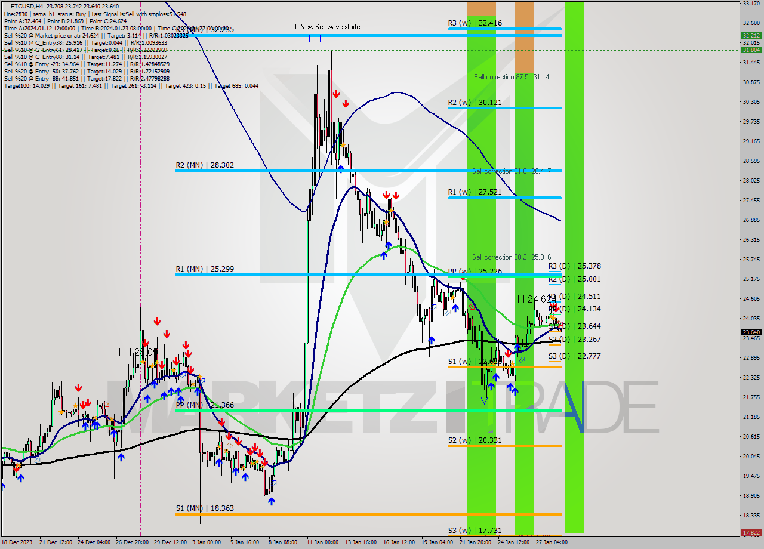Click the '11 Jan 00:00' date label
Screen dimensions: 764x549
[322, 542]
